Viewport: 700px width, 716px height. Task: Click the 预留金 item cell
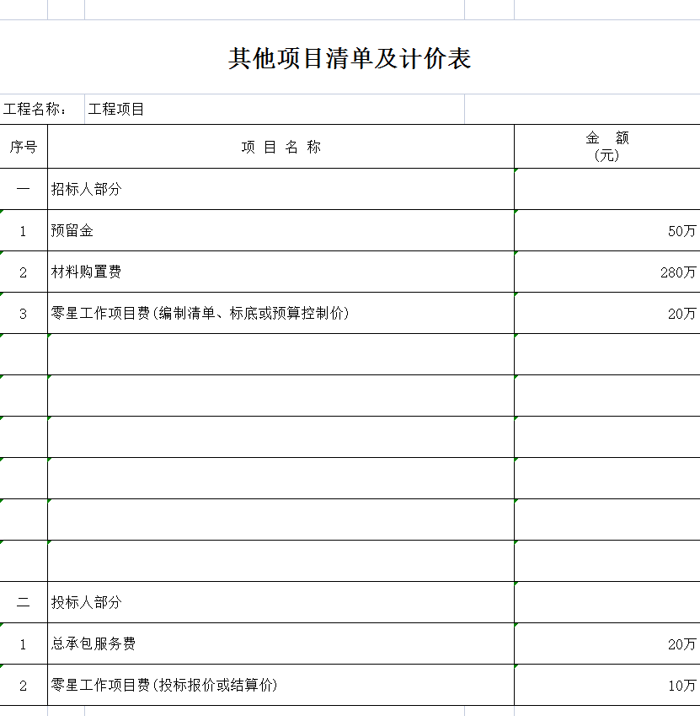tap(281, 230)
